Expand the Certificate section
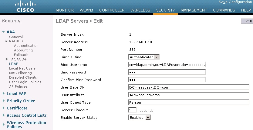 point(4,108)
